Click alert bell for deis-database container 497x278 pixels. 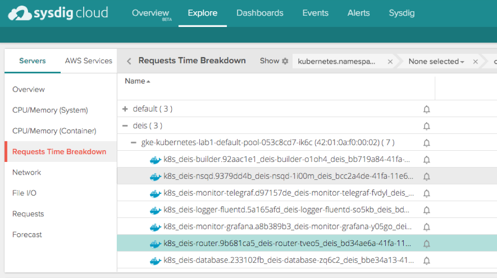point(427,260)
